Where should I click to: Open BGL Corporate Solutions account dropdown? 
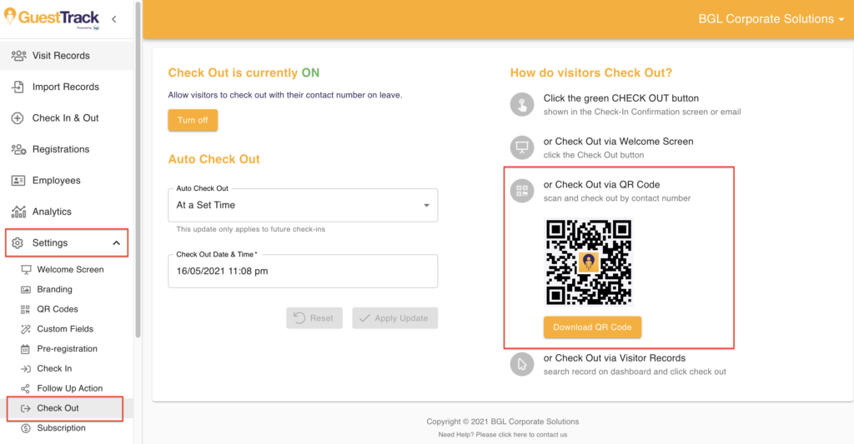[x=771, y=19]
